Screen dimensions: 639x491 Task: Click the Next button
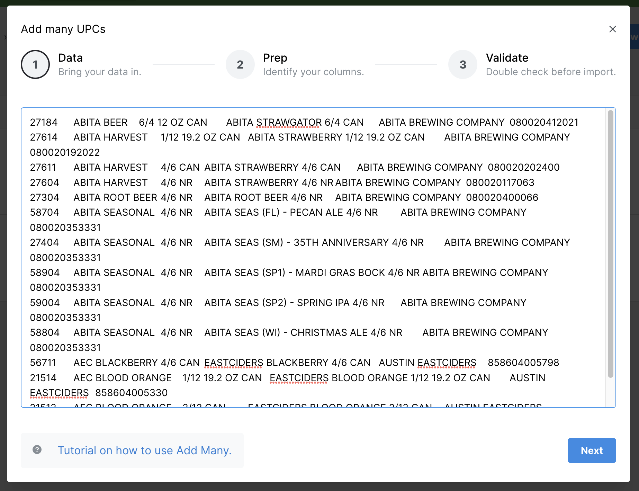[x=592, y=450]
